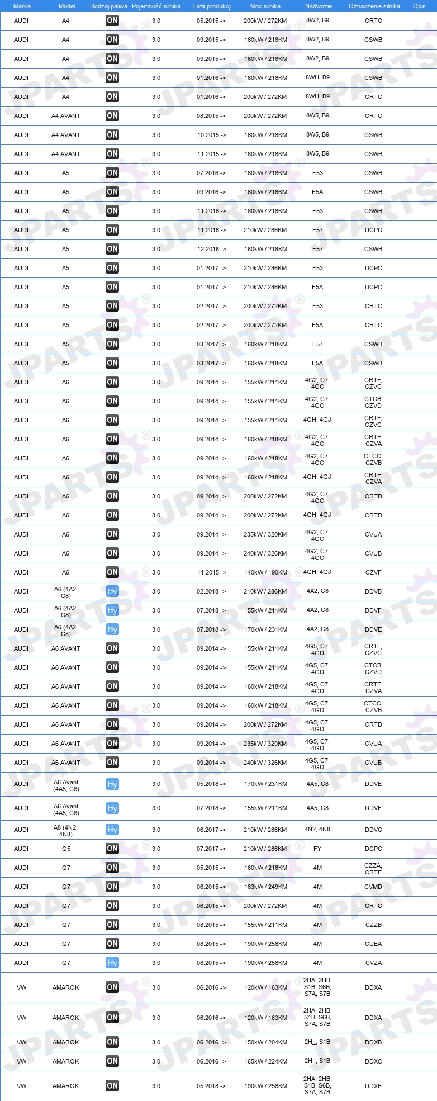Click engine code cell DDVB
The image size is (437, 1101).
(x=373, y=591)
